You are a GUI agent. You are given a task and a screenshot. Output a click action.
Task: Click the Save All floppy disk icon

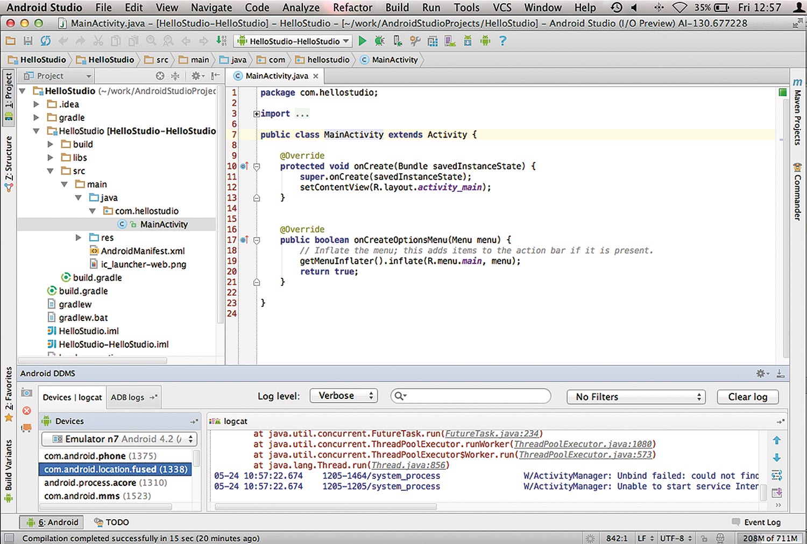(28, 41)
